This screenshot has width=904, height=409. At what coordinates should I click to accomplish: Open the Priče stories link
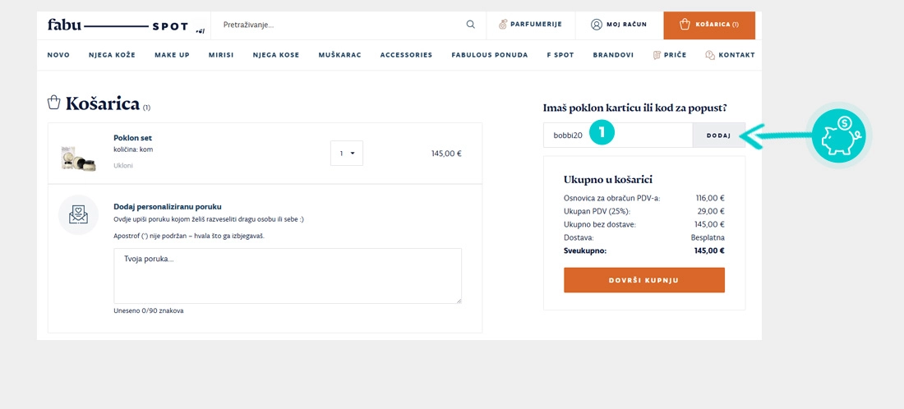pos(669,55)
